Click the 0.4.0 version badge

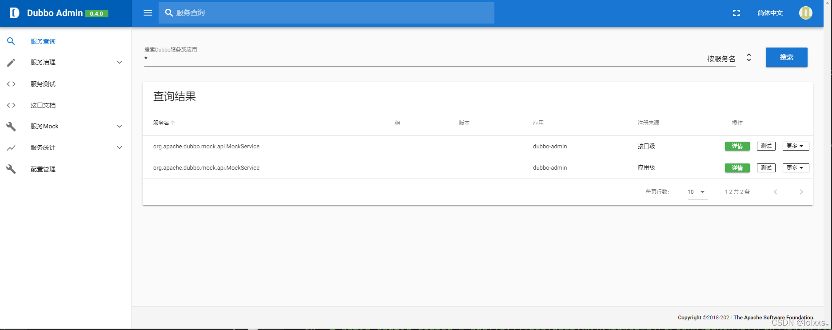point(96,14)
